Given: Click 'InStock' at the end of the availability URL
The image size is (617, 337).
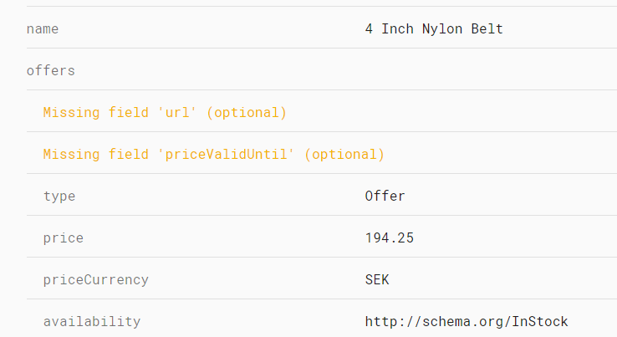Looking at the screenshot, I should [540, 322].
